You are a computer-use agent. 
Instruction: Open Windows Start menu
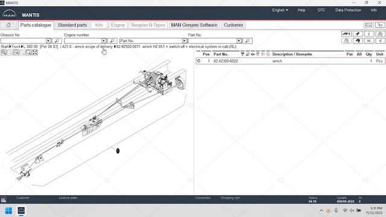[x=8, y=210]
